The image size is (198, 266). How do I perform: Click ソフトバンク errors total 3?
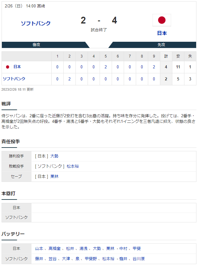click(x=190, y=79)
